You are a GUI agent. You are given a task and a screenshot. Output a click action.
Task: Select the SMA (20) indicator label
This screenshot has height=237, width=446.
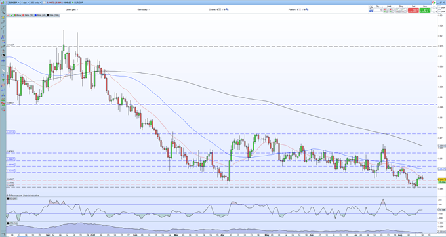[29, 15]
